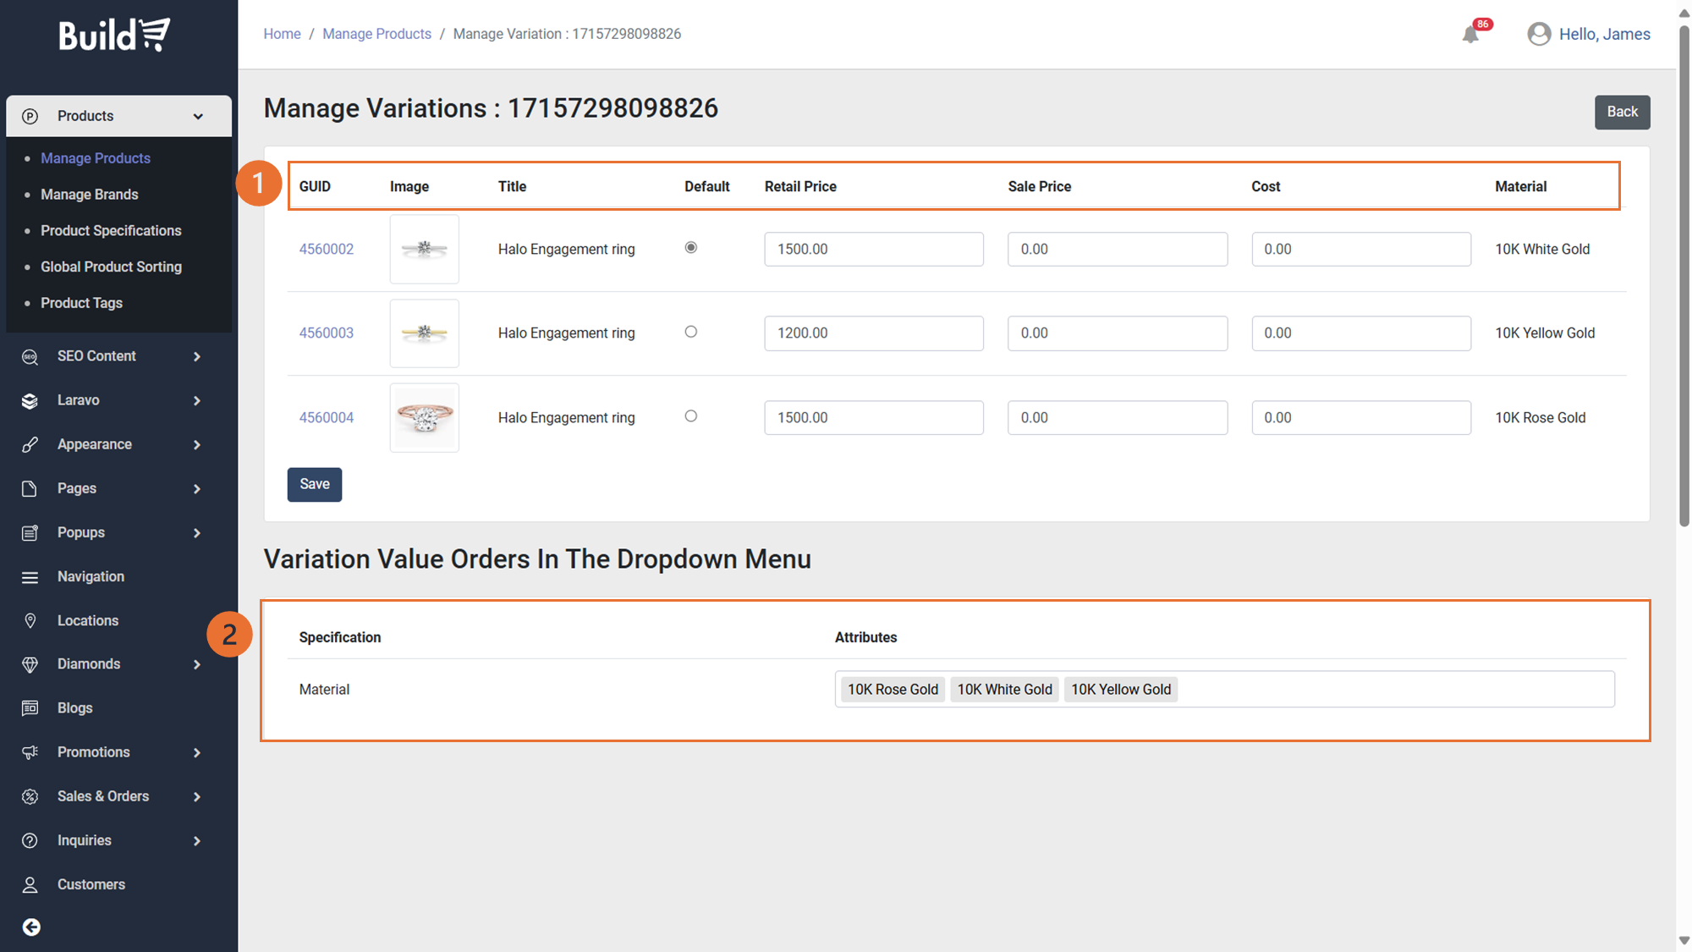
Task: Collapse the Products menu chevron
Action: click(x=198, y=117)
